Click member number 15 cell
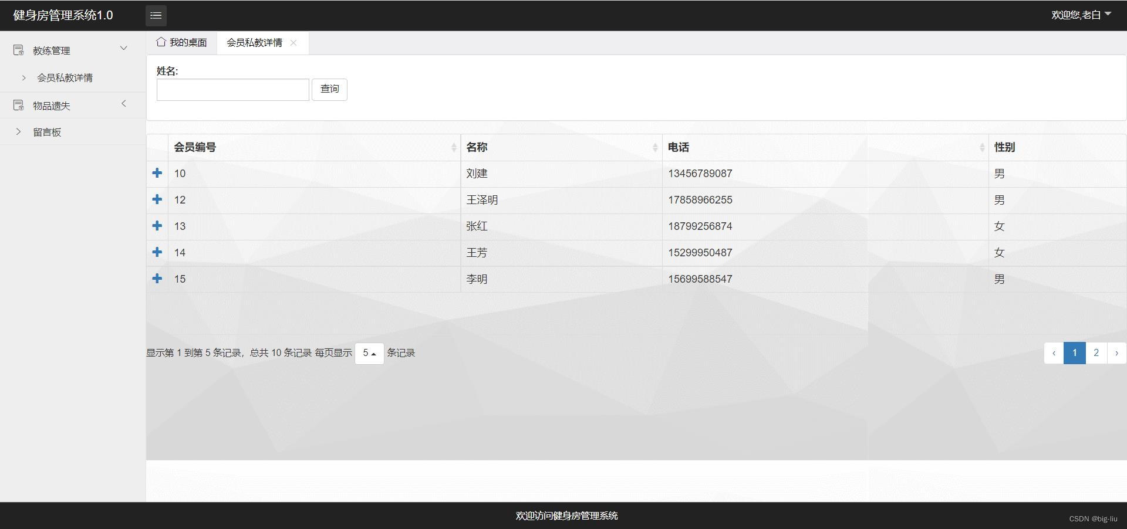This screenshot has width=1127, height=529. (314, 279)
